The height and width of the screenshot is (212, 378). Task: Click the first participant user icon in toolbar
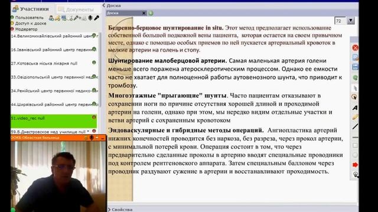tap(51, 18)
